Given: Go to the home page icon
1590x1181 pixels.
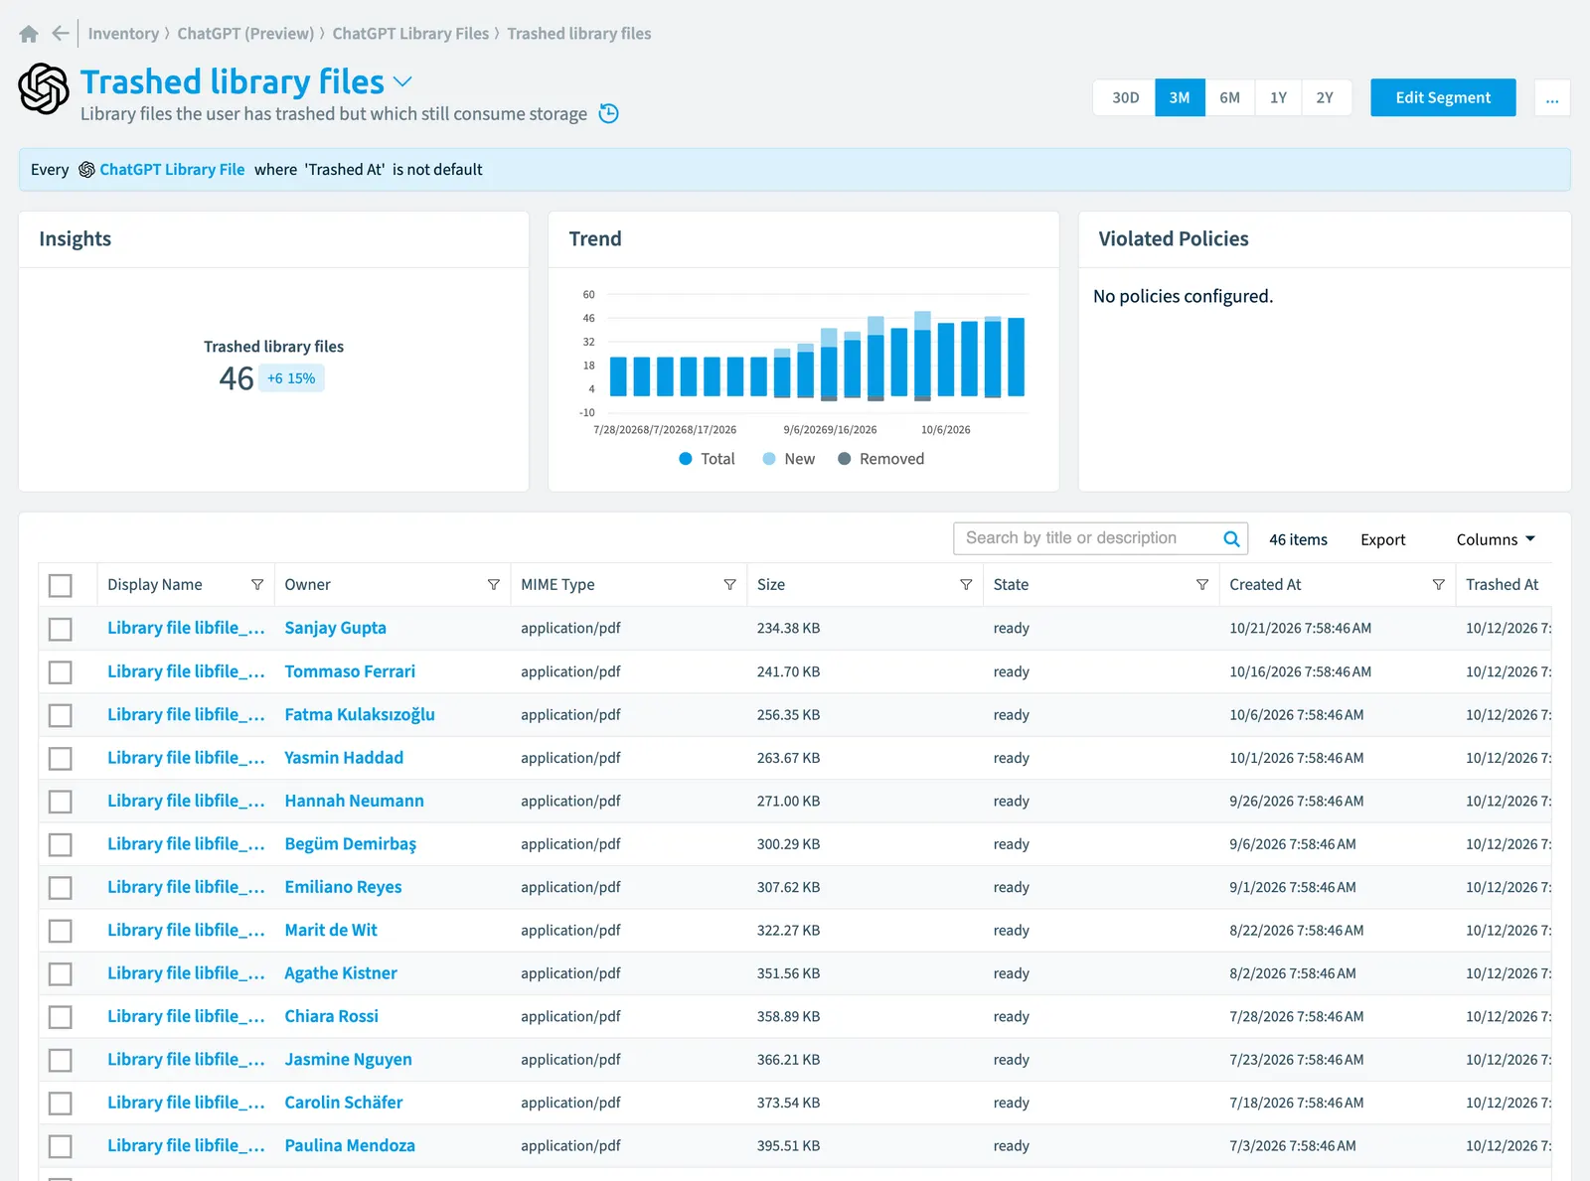Looking at the screenshot, I should click(29, 34).
